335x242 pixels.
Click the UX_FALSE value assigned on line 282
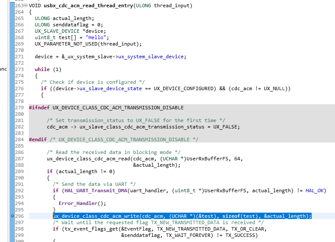225,127
